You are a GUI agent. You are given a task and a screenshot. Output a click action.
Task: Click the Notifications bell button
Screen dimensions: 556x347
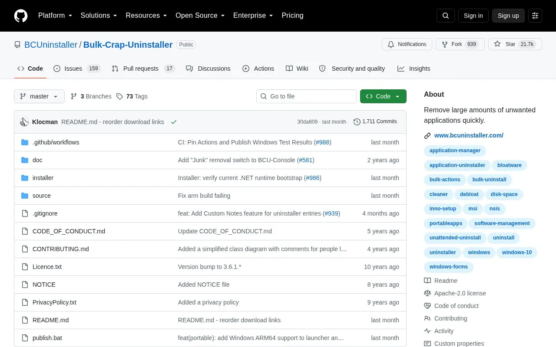[407, 44]
